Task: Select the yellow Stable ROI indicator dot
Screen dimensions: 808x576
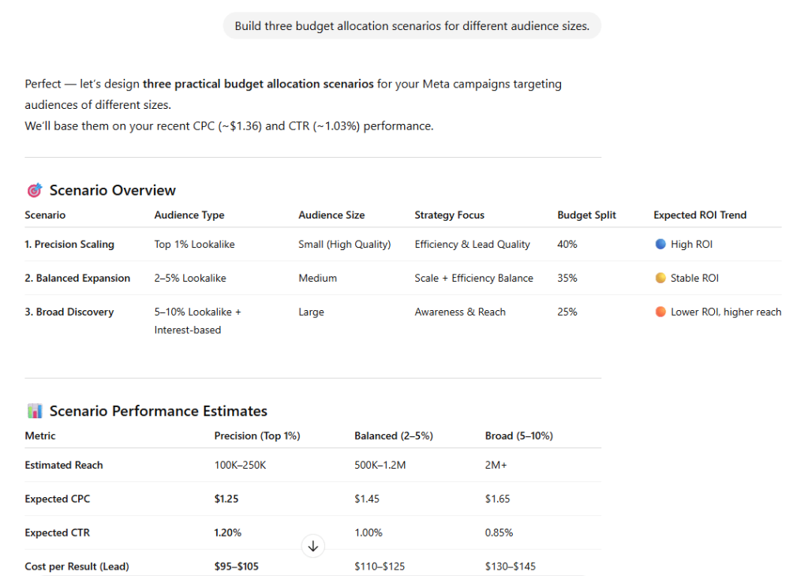Action: pos(659,278)
